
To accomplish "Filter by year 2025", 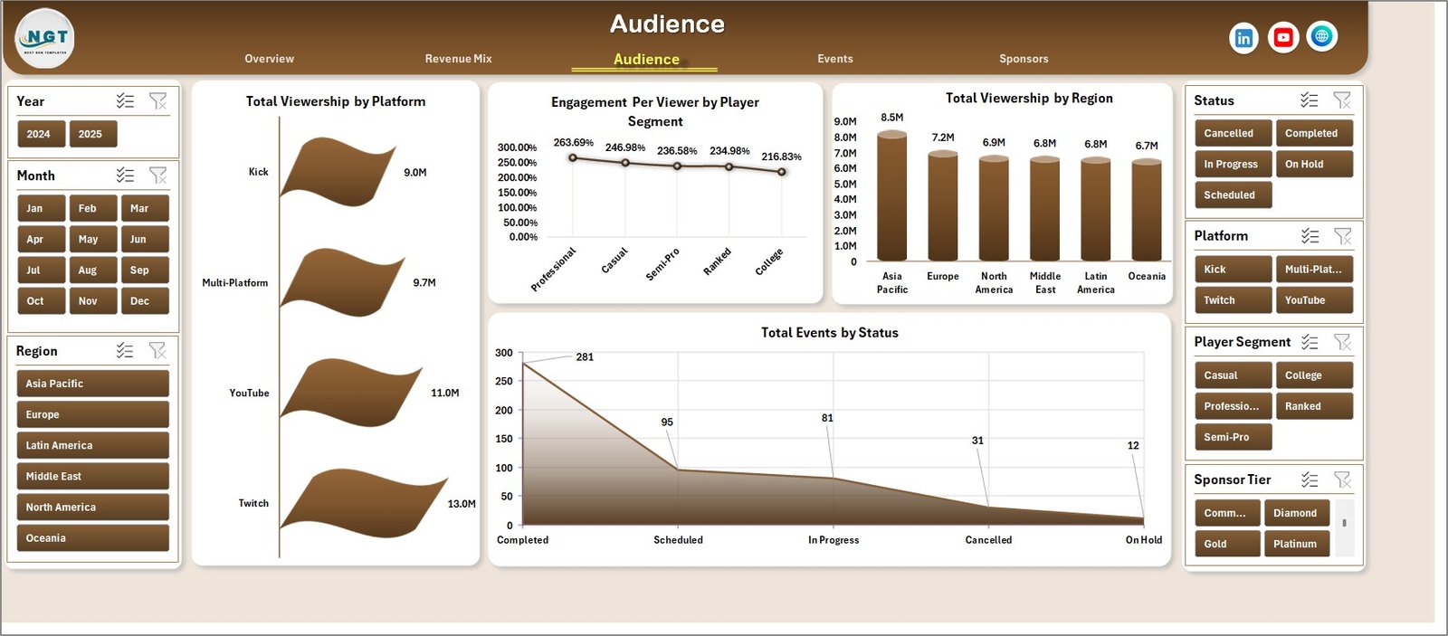I will point(93,134).
